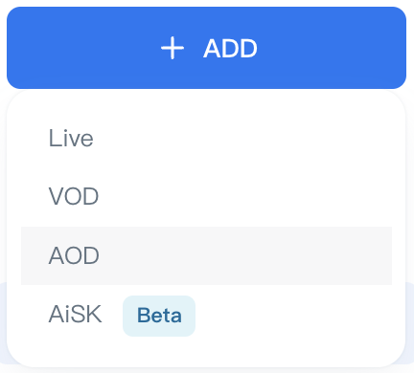The image size is (414, 373).
Task: Choose the VOD option
Action: coord(206,196)
